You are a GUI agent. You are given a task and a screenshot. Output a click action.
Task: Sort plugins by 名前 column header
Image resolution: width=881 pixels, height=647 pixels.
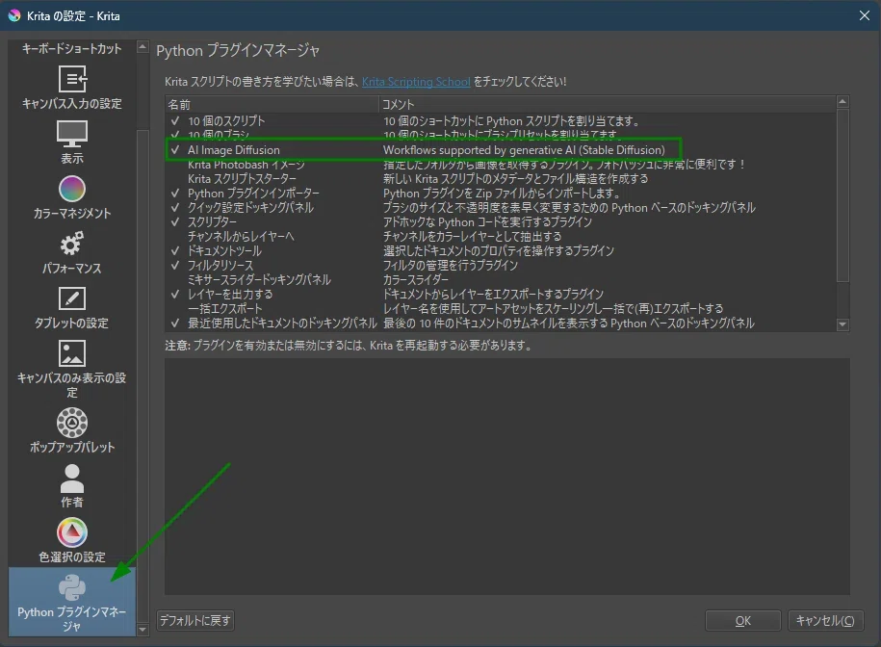coord(272,104)
